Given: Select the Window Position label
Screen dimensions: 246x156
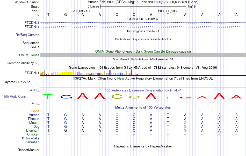Looking at the screenshot, I should 27,2.
